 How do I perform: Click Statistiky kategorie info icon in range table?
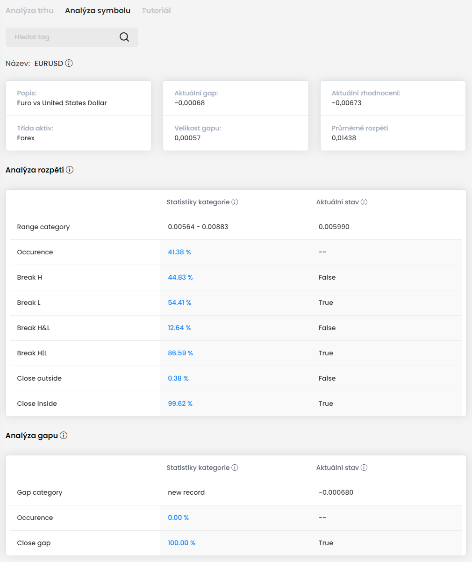(235, 202)
